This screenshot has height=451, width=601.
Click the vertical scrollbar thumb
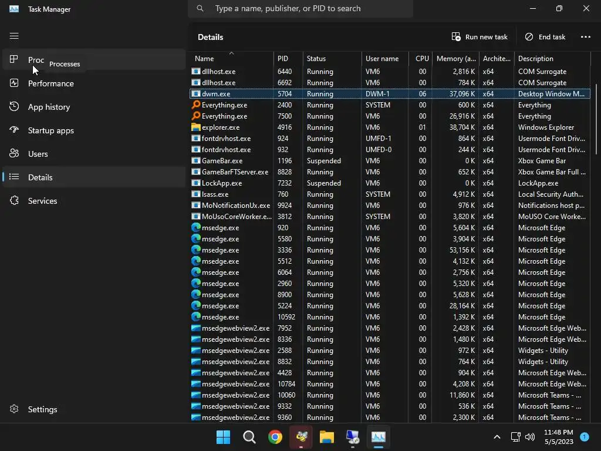point(596,119)
